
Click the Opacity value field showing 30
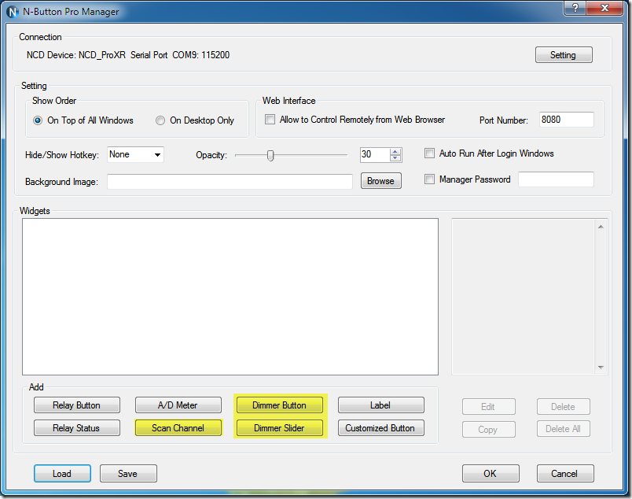(375, 154)
